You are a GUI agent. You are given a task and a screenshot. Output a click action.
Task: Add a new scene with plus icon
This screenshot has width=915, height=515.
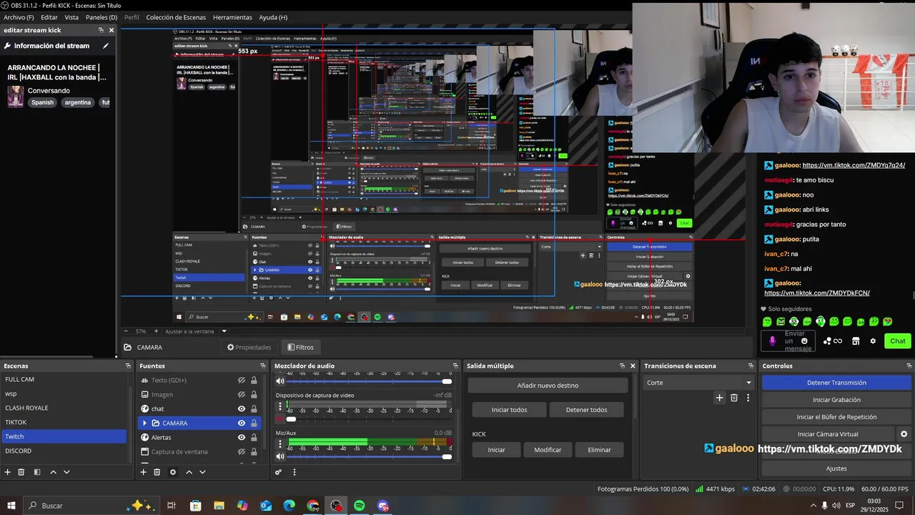(x=8, y=472)
